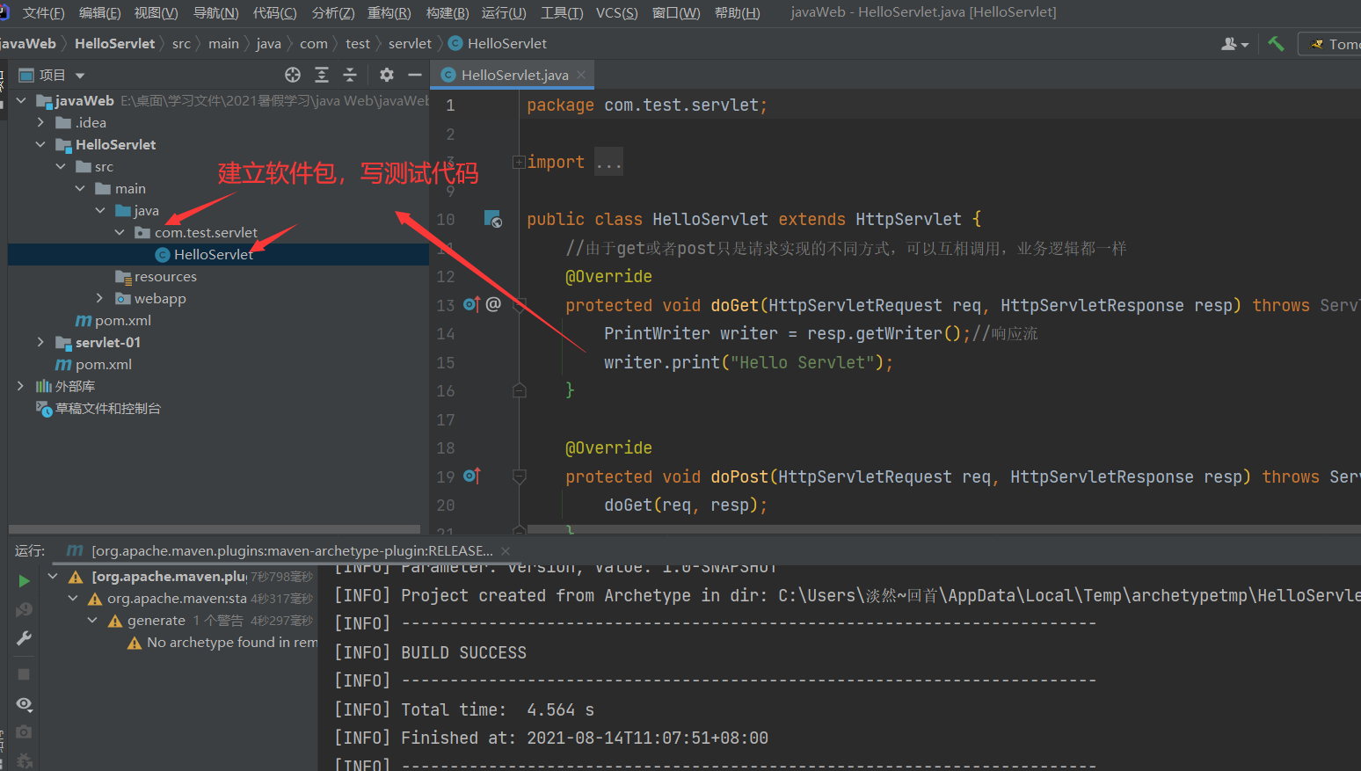Click HelloServlet module in breadcrumb path
This screenshot has width=1361, height=771.
[115, 44]
